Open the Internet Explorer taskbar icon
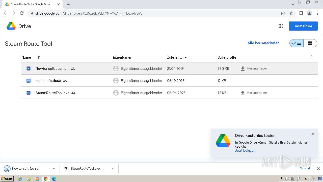Image resolution: width=323 pixels, height=182 pixels. (20, 179)
